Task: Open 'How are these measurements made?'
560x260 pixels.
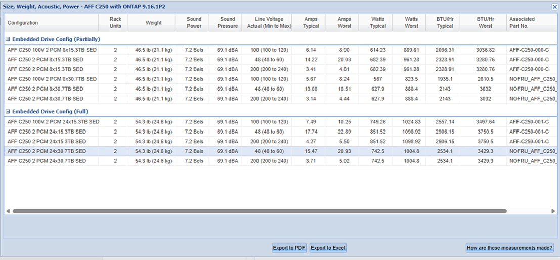Action: (x=510, y=248)
